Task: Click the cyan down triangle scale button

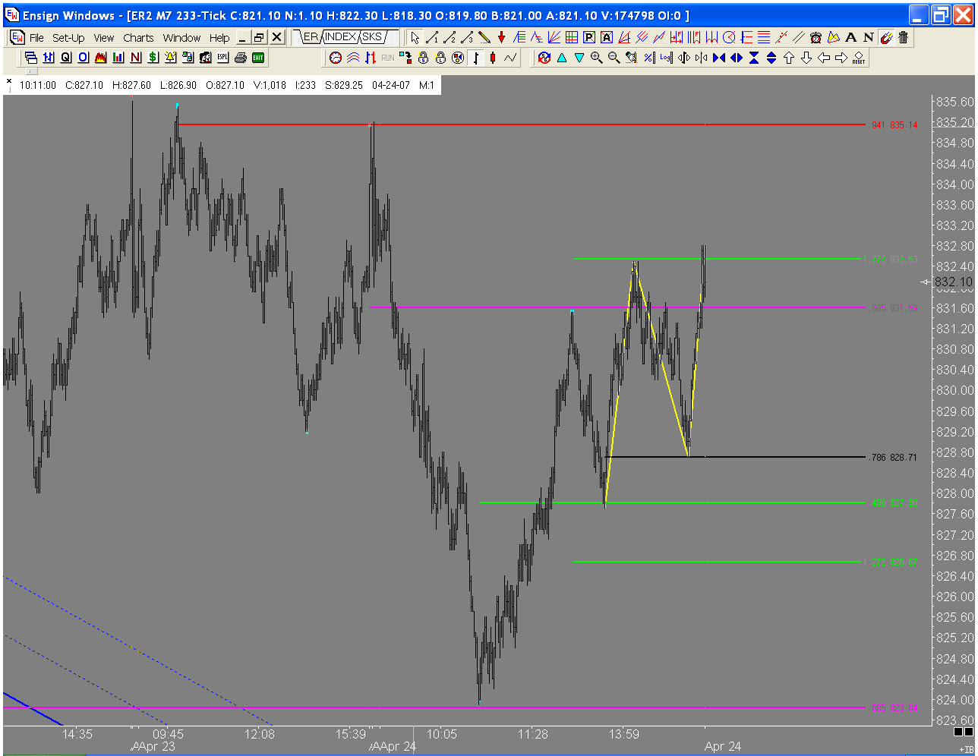Action: click(x=579, y=57)
